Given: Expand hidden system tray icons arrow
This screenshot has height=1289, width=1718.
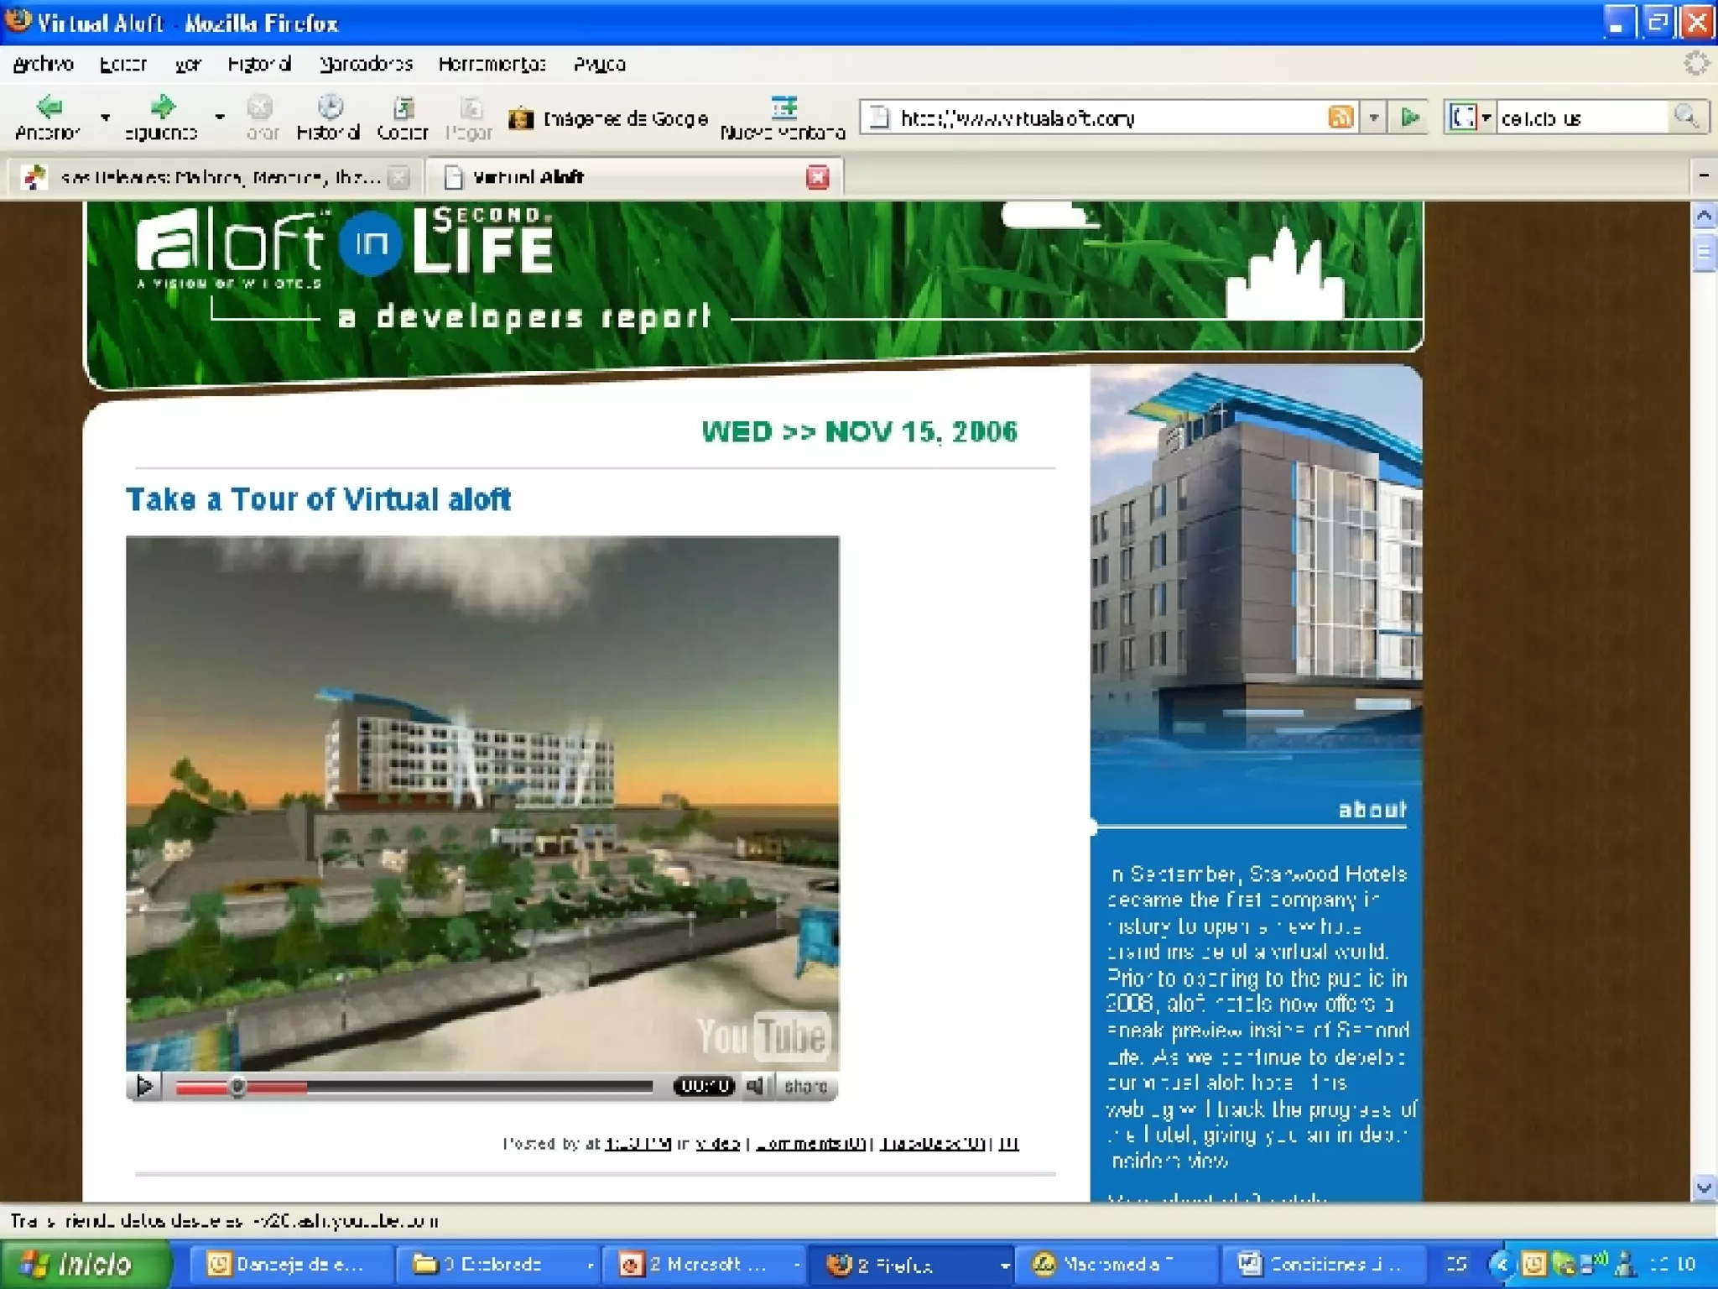Looking at the screenshot, I should coord(1501,1264).
